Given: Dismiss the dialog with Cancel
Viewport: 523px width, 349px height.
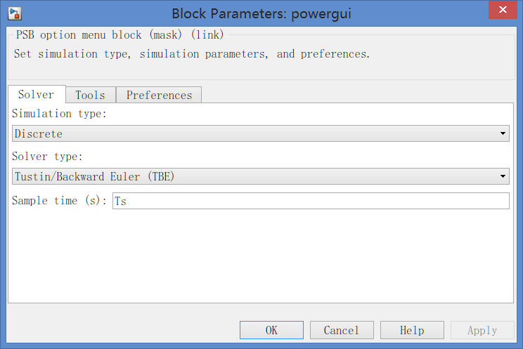Looking at the screenshot, I should pyautogui.click(x=342, y=330).
